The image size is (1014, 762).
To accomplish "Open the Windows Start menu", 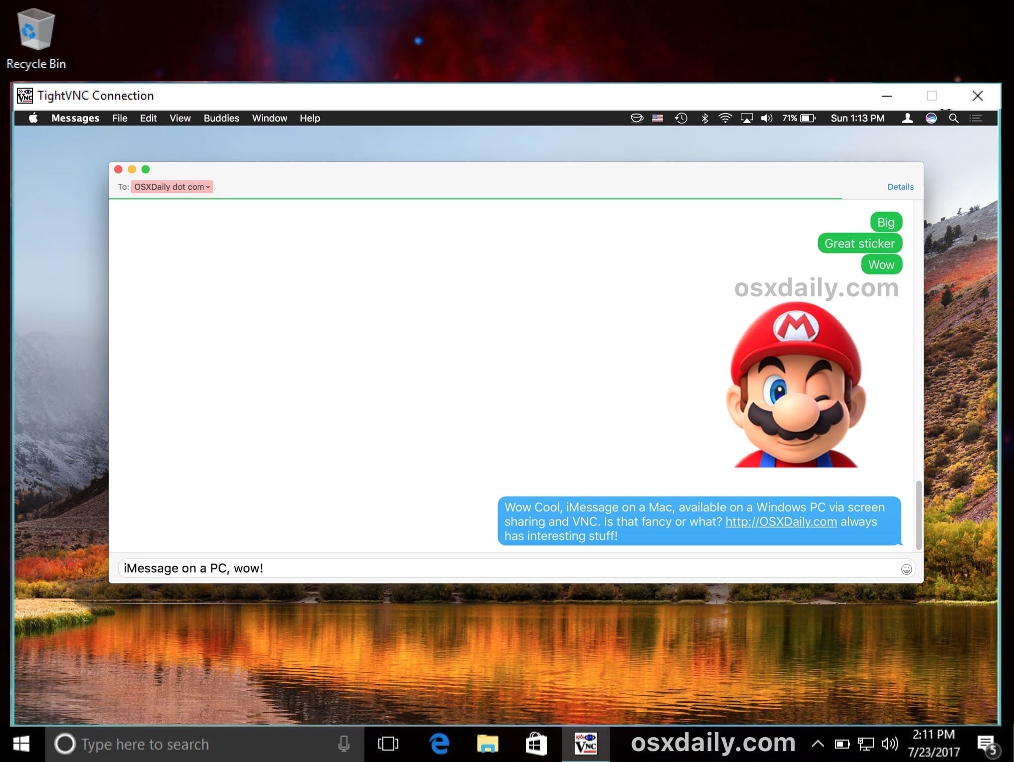I will pyautogui.click(x=21, y=744).
